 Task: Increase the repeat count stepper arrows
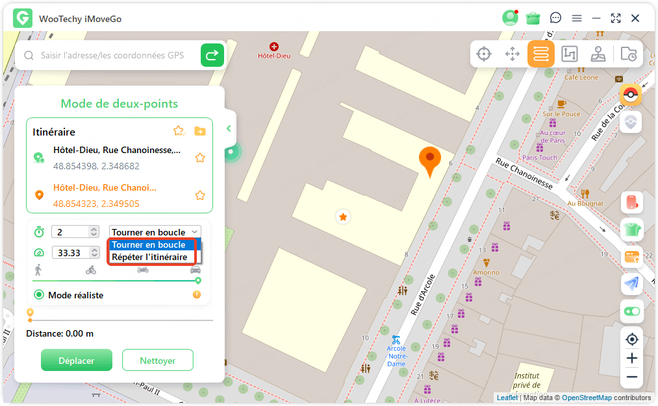(x=94, y=230)
